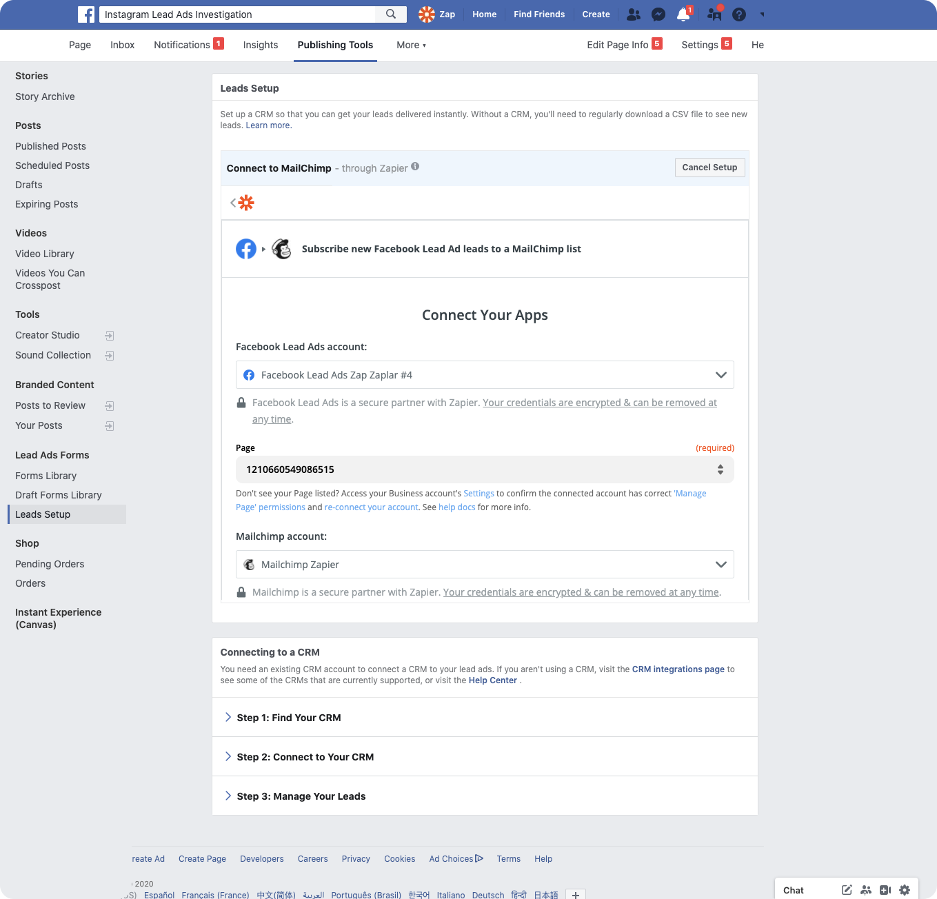
Task: Click the video room icon in Chat bar
Action: (885, 890)
